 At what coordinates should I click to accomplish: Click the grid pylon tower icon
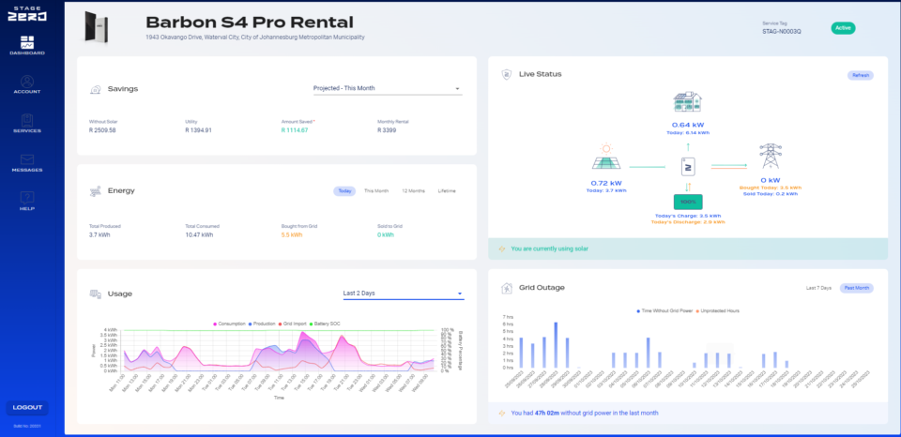pos(770,157)
